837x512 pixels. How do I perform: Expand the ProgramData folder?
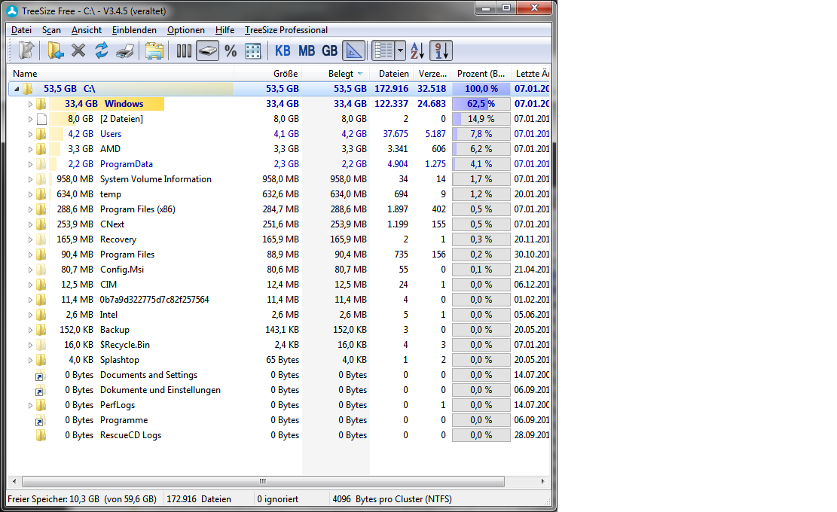[x=30, y=164]
